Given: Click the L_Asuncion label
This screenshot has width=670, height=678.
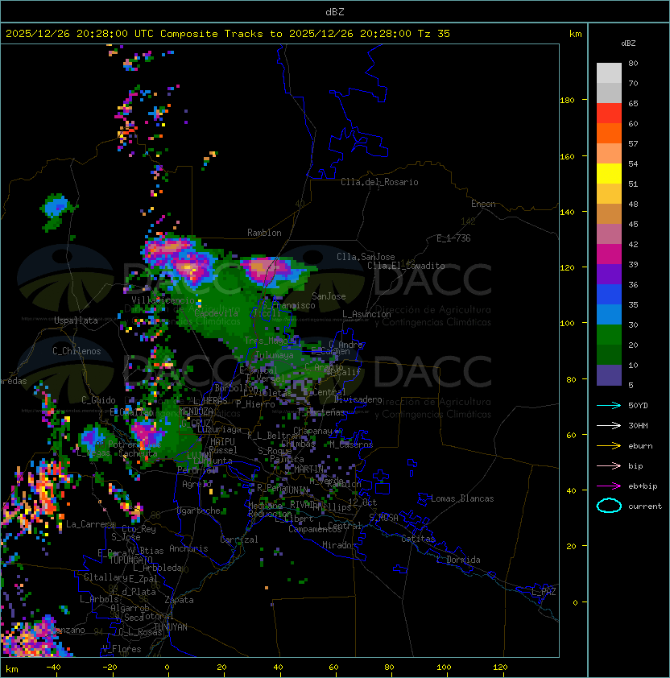Looking at the screenshot, I should (366, 314).
